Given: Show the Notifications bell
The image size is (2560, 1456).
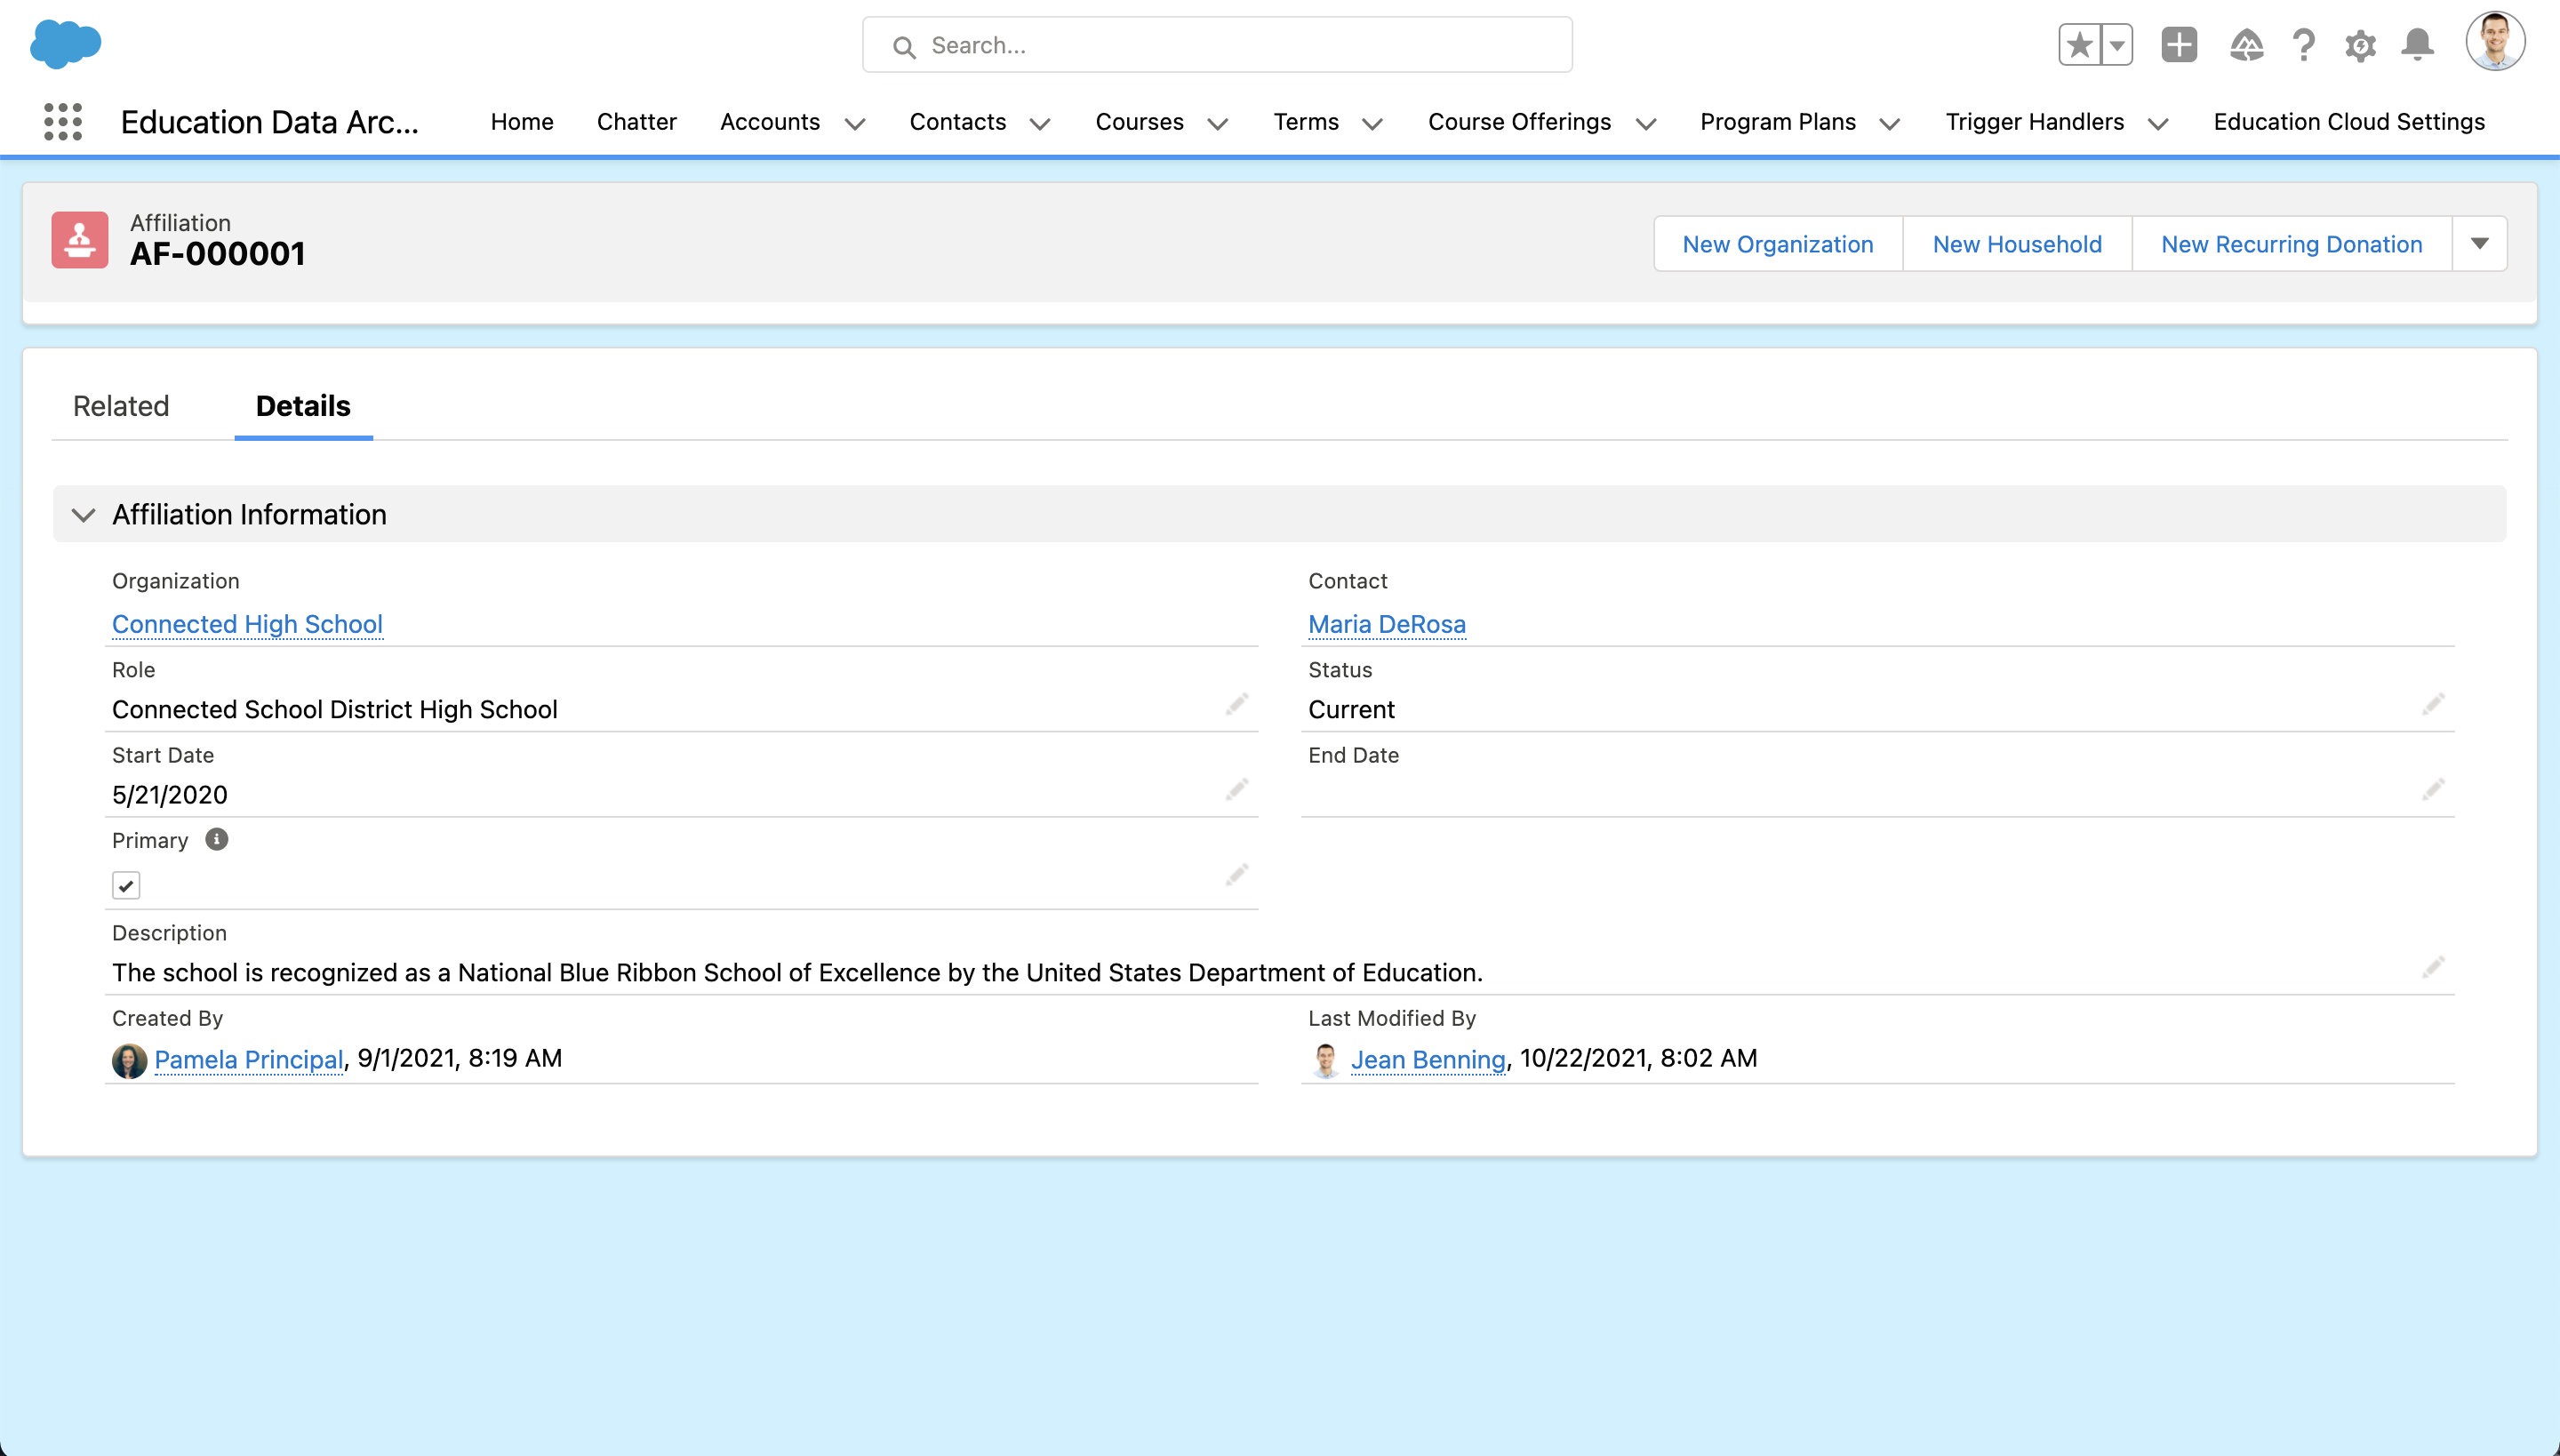Looking at the screenshot, I should [x=2417, y=45].
